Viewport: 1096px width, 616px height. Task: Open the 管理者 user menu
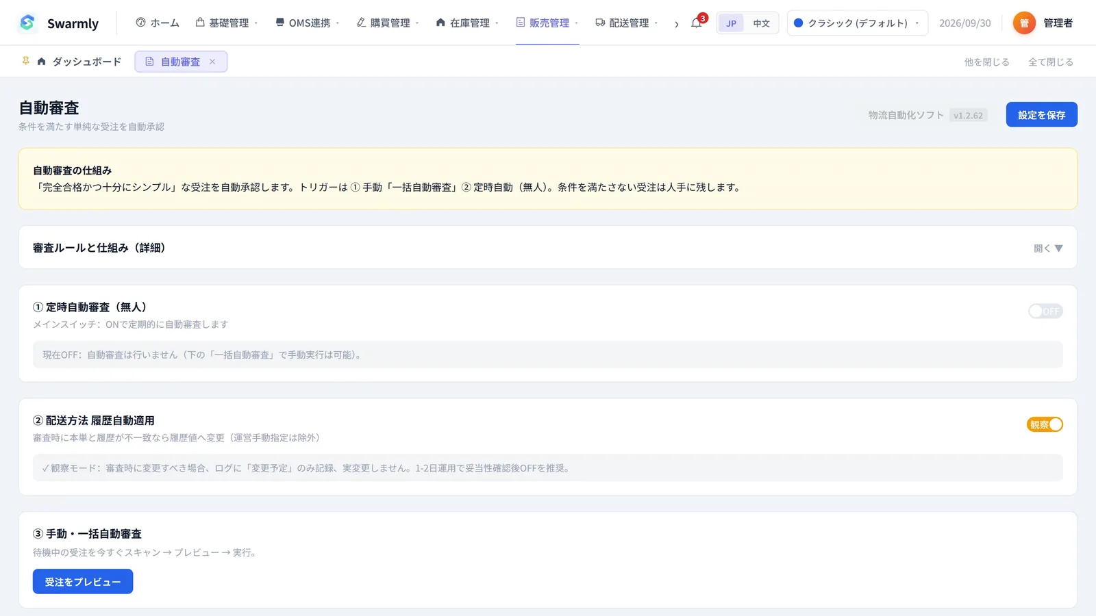pos(1058,23)
